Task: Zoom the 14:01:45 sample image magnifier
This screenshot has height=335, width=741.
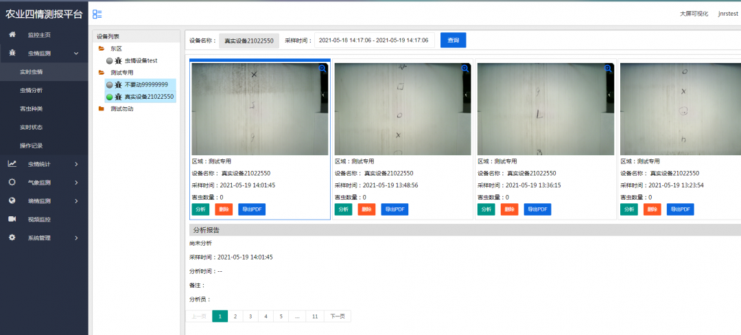Action: coord(322,69)
